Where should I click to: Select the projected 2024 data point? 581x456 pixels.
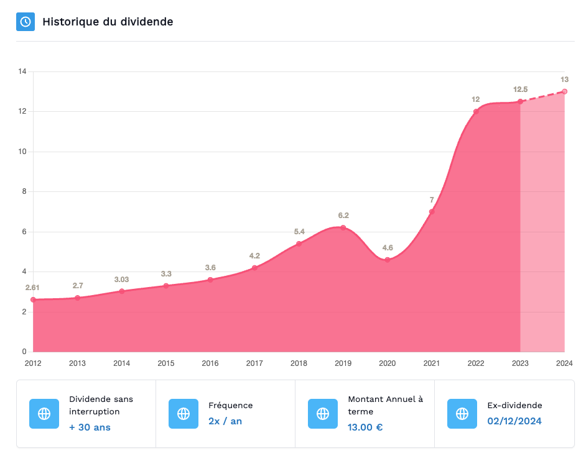point(565,91)
